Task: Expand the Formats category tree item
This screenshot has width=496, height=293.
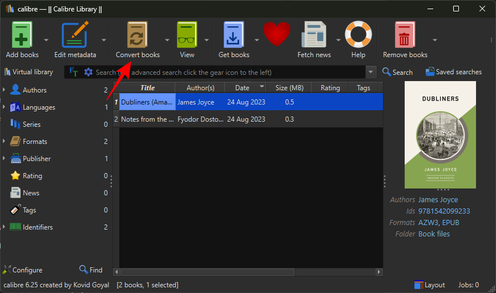Action: [x=5, y=142]
